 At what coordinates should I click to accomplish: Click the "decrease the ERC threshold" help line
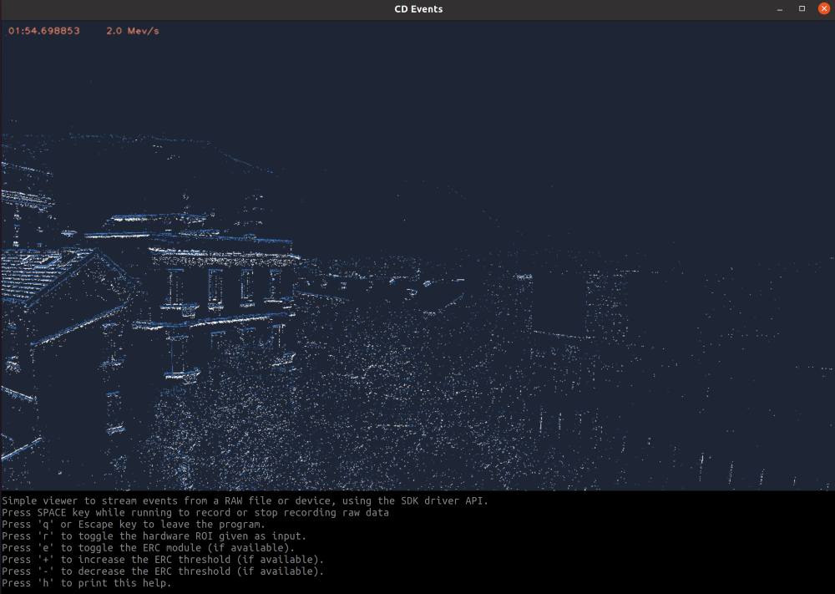163,571
